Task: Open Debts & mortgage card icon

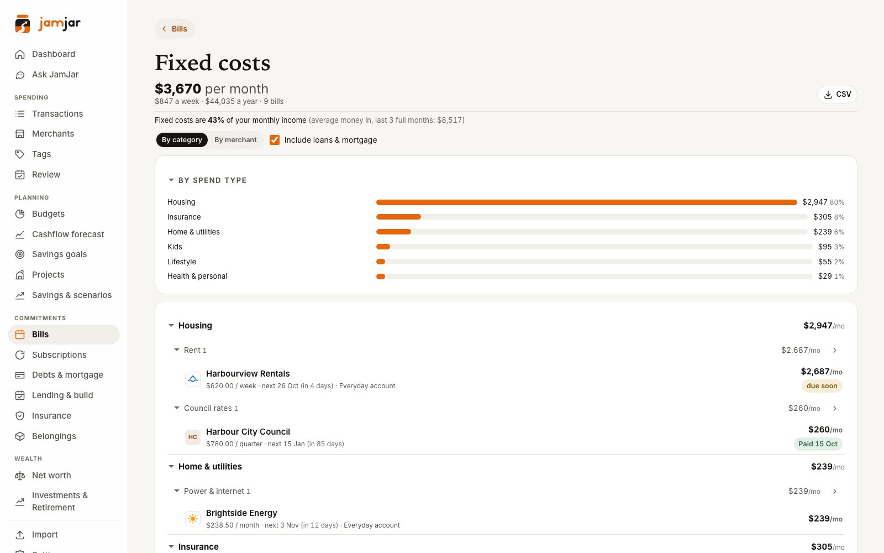Action: click(20, 375)
